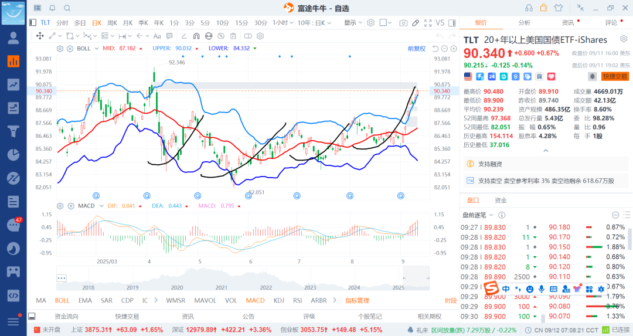The image size is (633, 336).
Task: Toggle BOLL indicator in bottom bar
Action: tap(62, 300)
